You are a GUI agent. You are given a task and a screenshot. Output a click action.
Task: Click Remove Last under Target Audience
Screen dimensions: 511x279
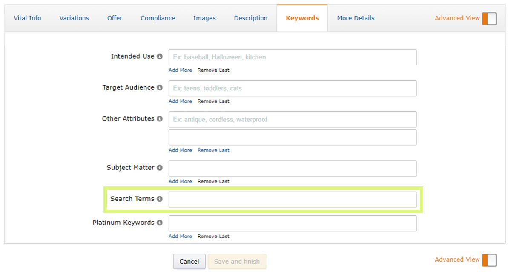pyautogui.click(x=213, y=101)
